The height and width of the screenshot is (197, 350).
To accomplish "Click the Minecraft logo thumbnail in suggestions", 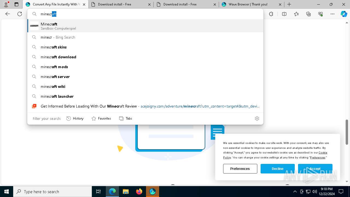I will click(x=34, y=26).
